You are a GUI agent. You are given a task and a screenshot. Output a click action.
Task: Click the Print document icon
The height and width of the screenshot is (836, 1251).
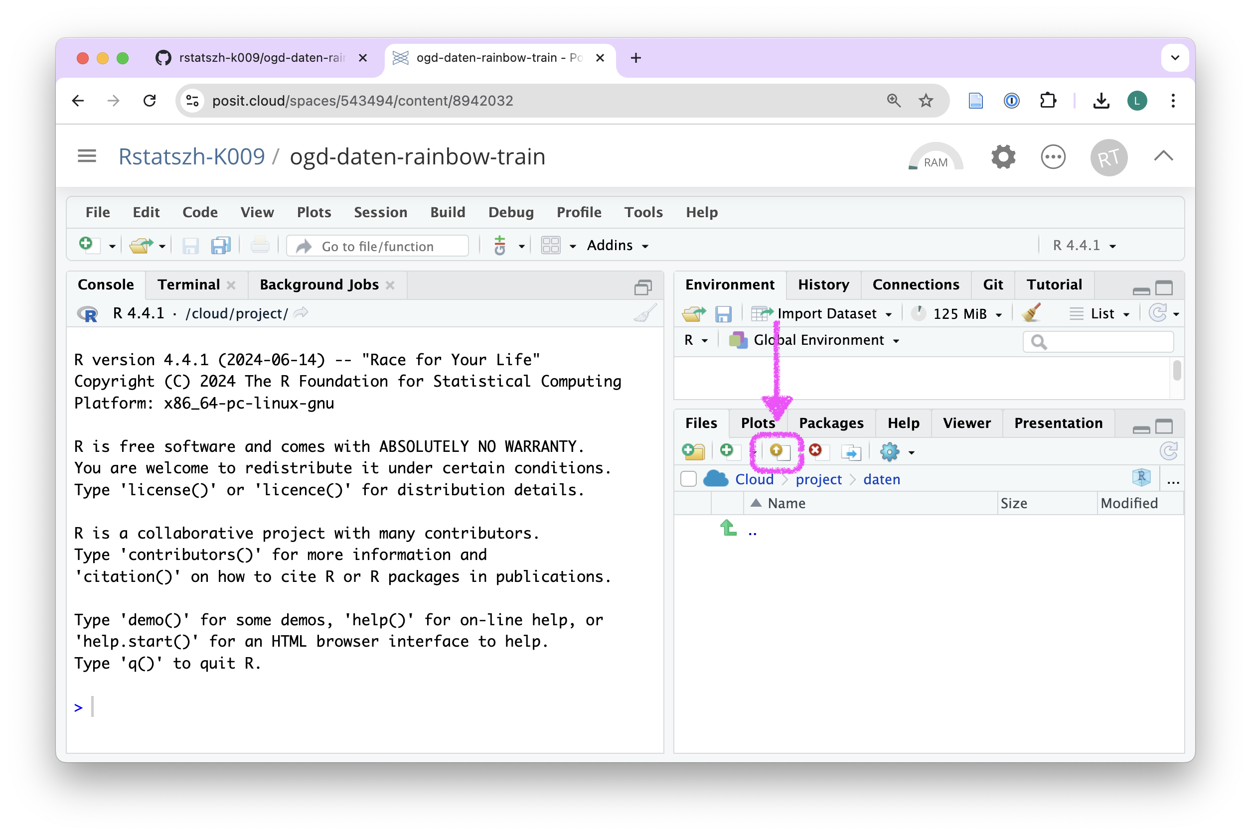[x=260, y=246]
